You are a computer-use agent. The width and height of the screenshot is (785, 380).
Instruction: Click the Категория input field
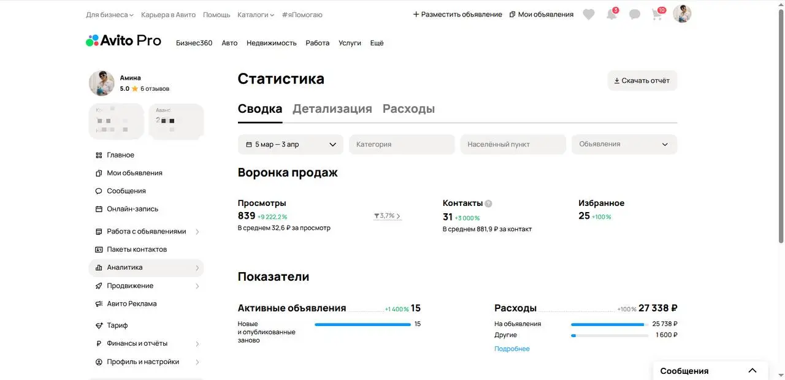coord(402,145)
